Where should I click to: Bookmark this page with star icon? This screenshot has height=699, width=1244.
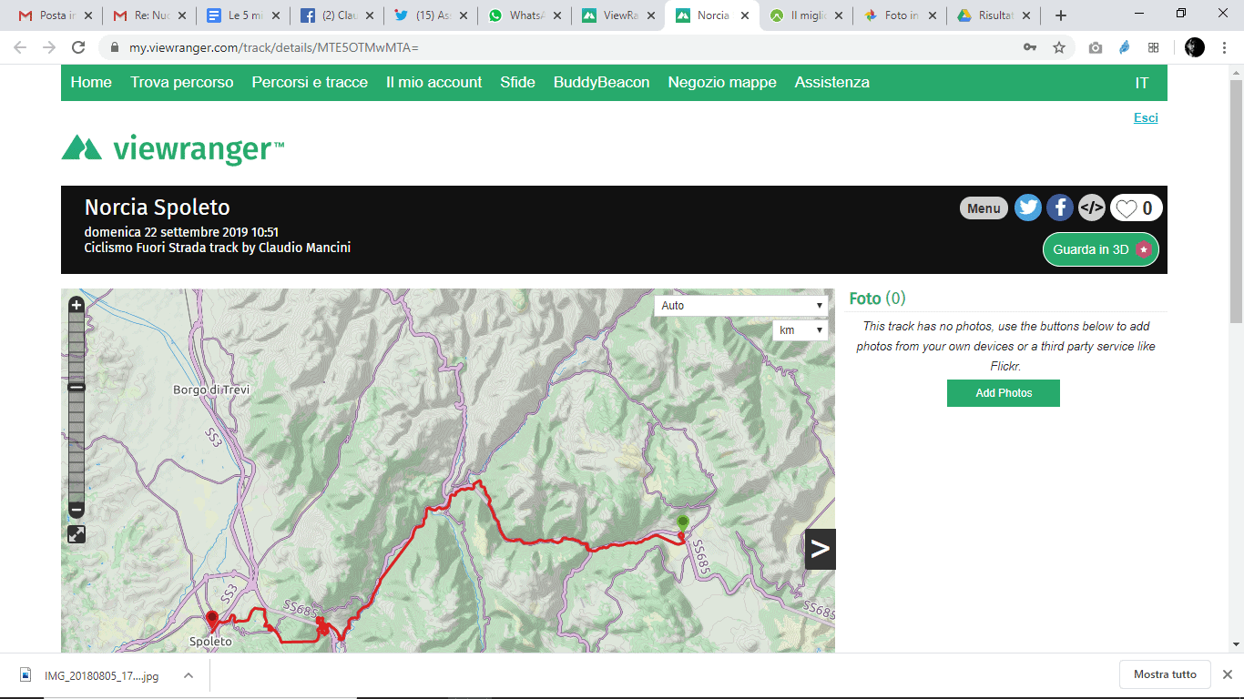(x=1059, y=47)
